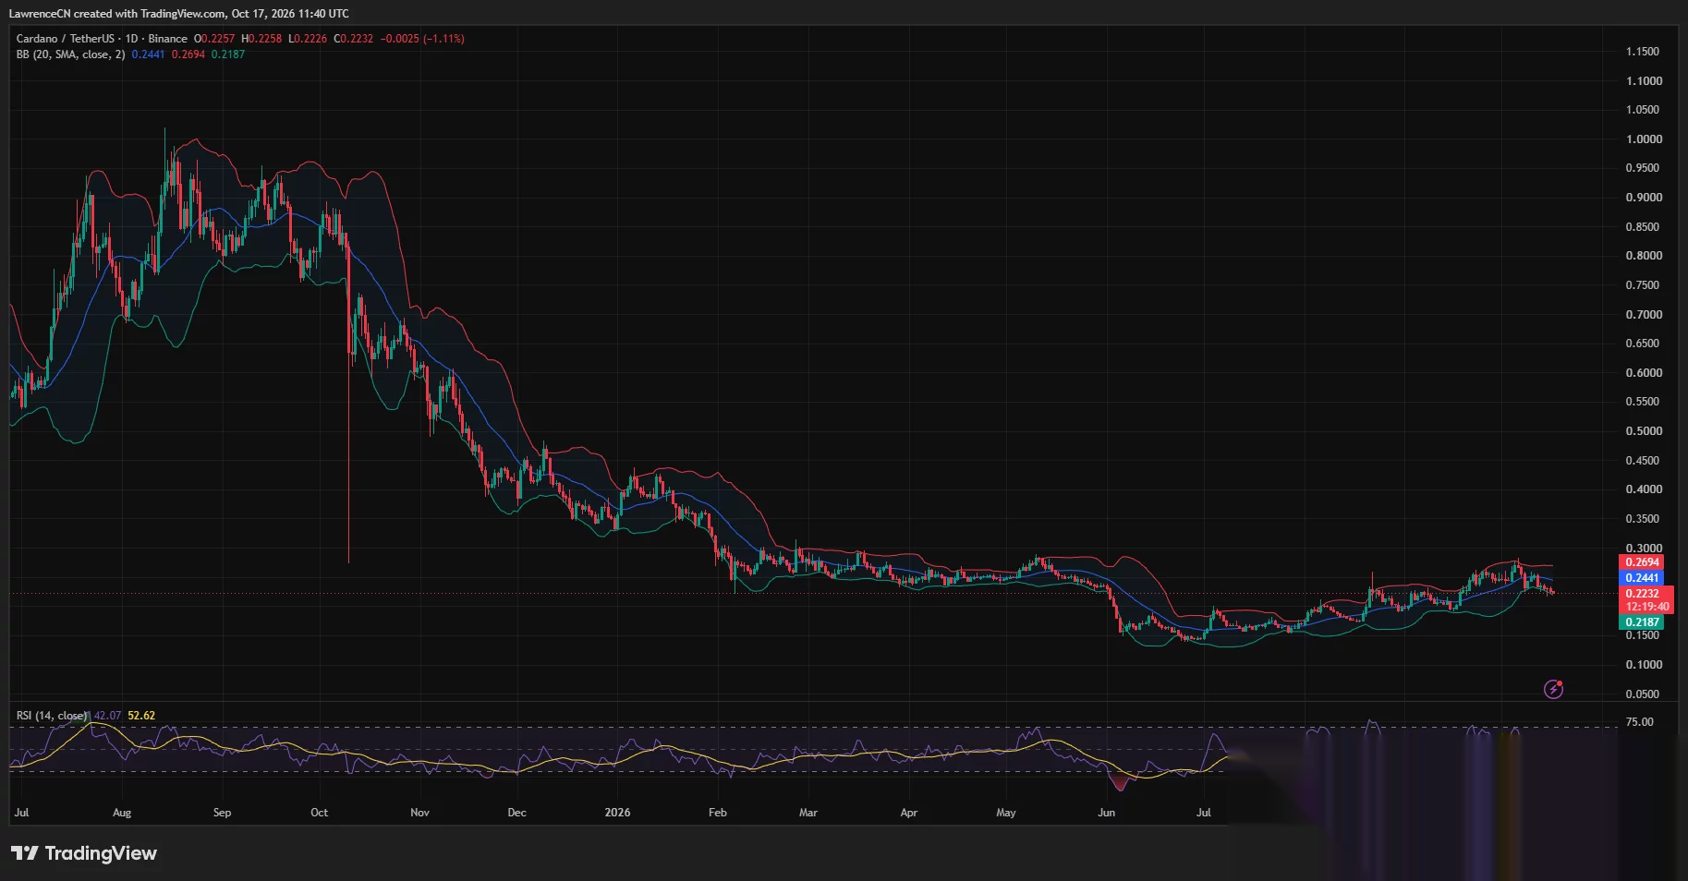Click the 2026 label on the time axis
The height and width of the screenshot is (881, 1688).
click(617, 813)
